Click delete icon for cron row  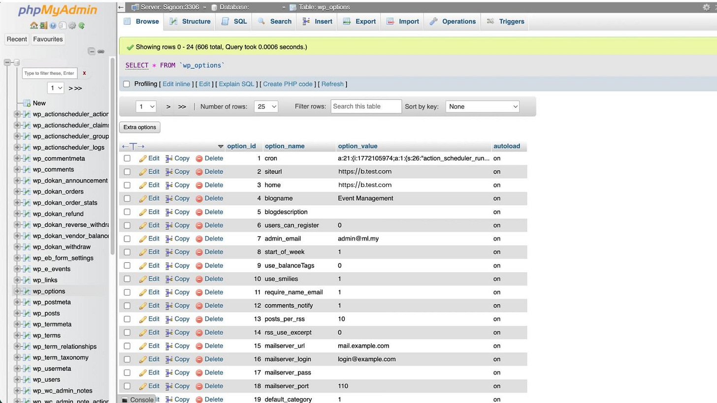click(x=199, y=158)
